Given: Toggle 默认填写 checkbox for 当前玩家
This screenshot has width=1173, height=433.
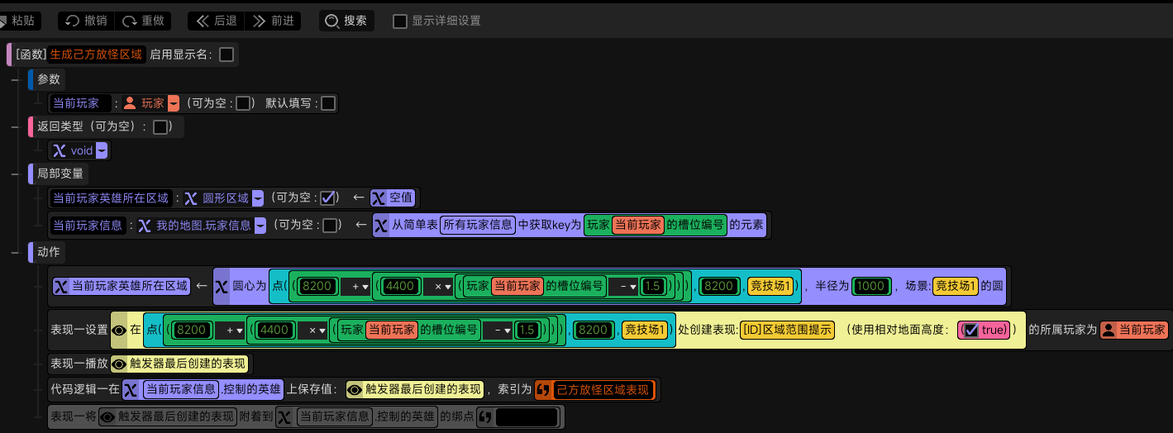Looking at the screenshot, I should point(328,103).
